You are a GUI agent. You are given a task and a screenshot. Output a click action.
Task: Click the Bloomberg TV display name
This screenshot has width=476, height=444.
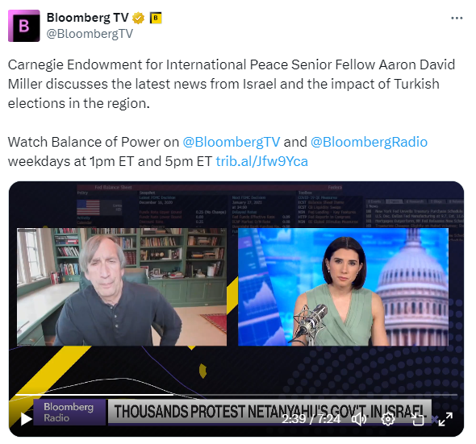pyautogui.click(x=88, y=18)
